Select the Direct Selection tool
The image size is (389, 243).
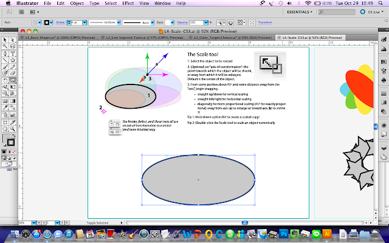13,40
